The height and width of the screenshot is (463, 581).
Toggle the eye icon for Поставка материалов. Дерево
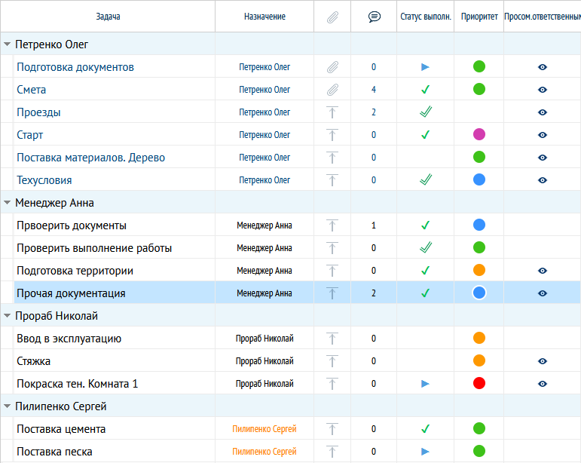[x=543, y=158]
